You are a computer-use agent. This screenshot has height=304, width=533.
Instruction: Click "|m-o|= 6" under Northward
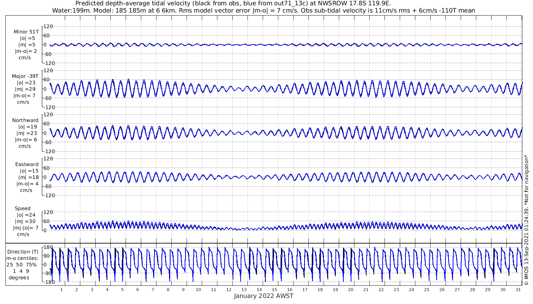tap(26, 139)
